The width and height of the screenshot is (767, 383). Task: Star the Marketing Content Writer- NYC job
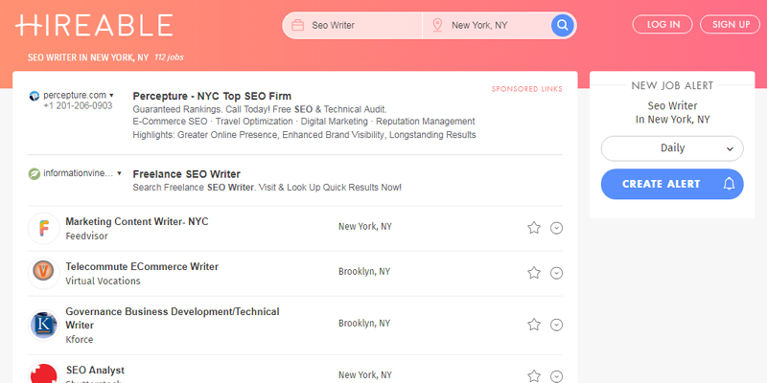[x=534, y=228]
